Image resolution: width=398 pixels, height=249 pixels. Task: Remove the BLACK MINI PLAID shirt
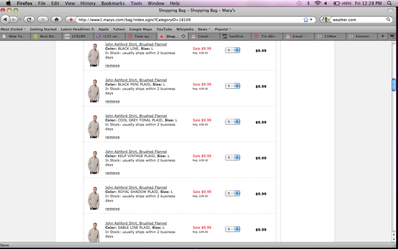(x=112, y=101)
